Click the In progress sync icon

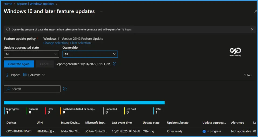204,131
